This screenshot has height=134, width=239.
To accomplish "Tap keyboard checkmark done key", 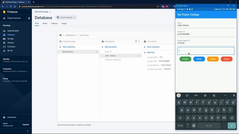I will click(232, 126).
